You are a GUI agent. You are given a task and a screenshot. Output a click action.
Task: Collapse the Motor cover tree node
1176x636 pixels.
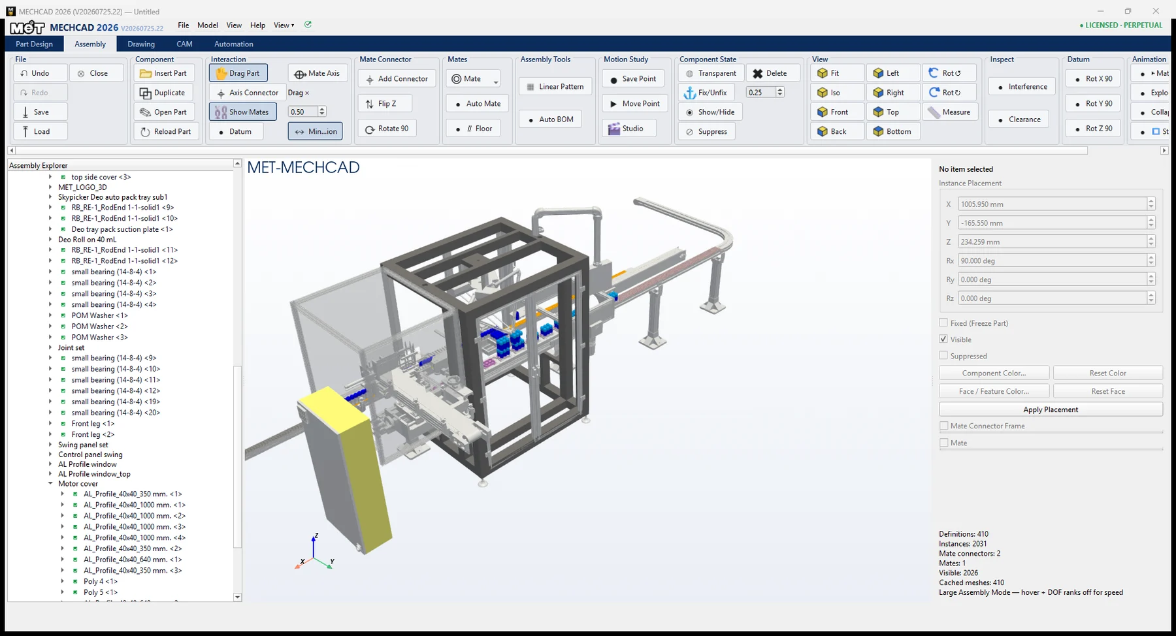point(50,484)
